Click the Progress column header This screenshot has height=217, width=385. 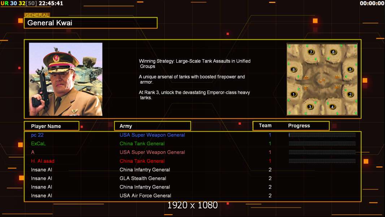point(299,125)
